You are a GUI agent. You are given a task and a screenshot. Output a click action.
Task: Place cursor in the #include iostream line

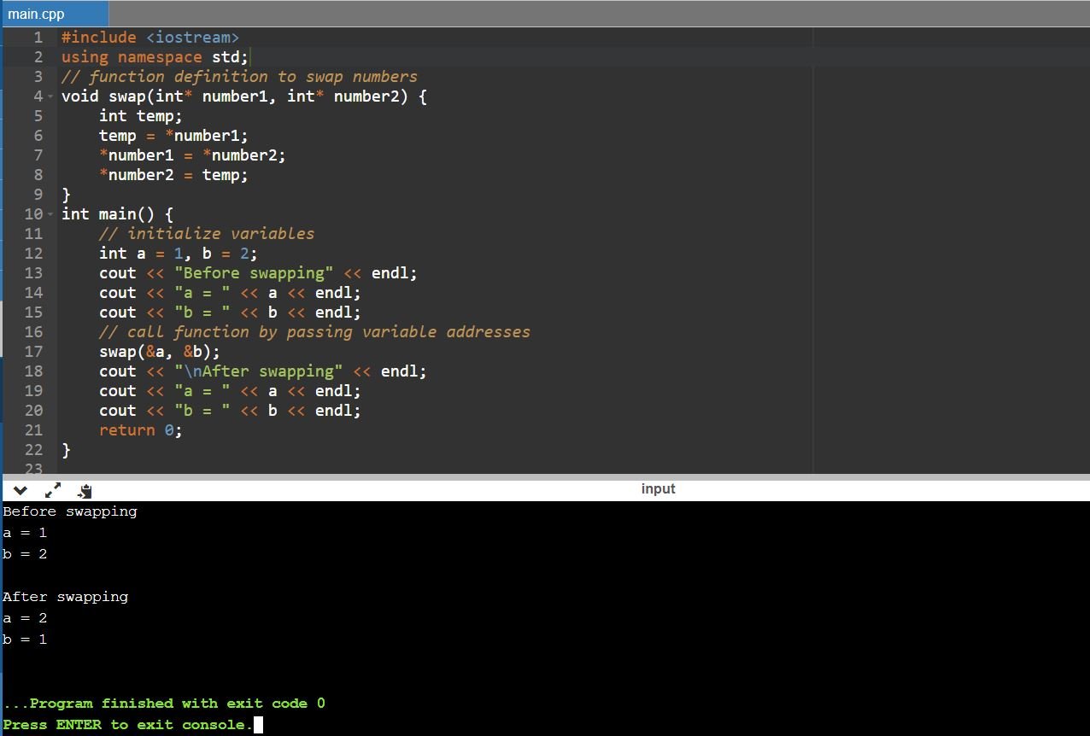tap(149, 38)
